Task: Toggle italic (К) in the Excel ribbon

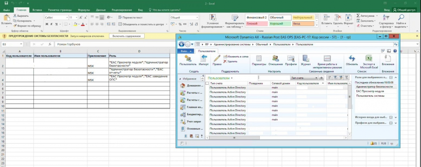Action: [51, 24]
